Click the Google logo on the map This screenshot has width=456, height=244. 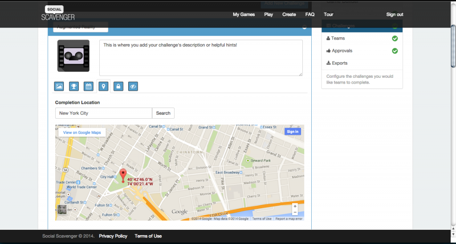[x=179, y=212]
